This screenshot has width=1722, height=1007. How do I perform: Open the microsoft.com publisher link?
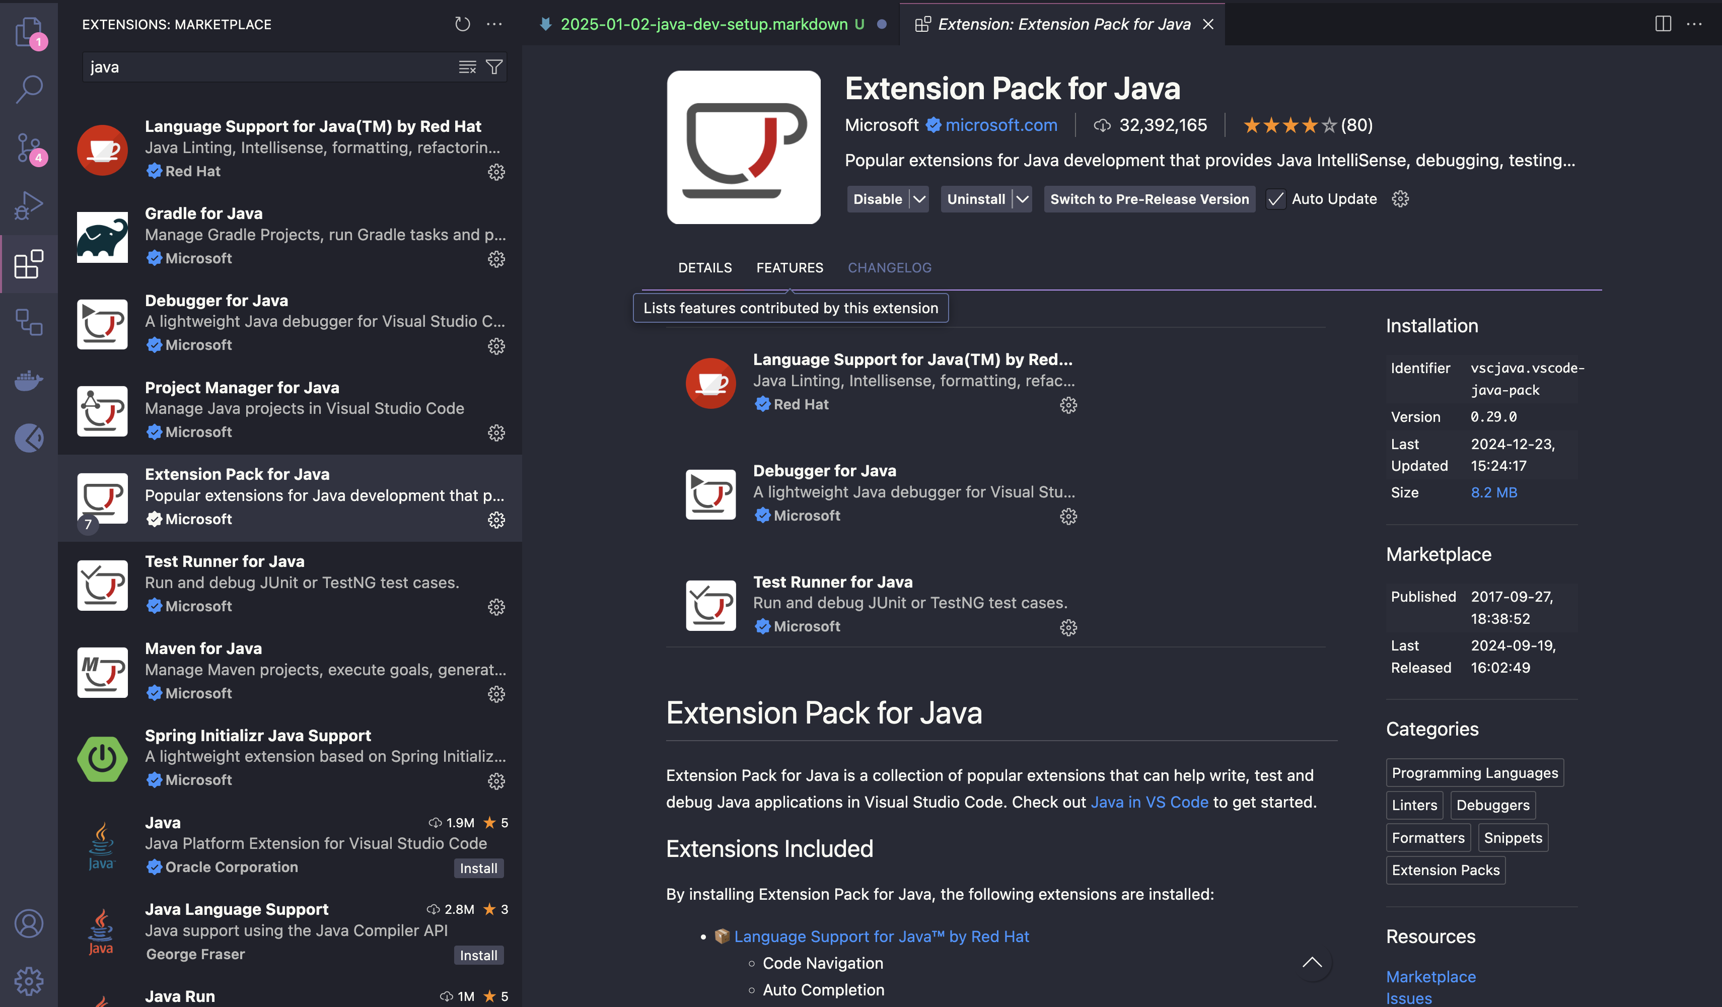1000,125
